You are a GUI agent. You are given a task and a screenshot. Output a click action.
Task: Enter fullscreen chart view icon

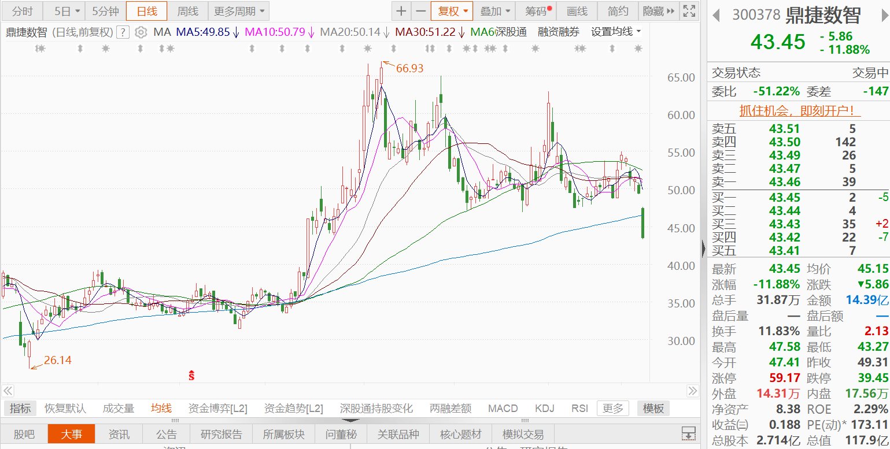(x=689, y=11)
